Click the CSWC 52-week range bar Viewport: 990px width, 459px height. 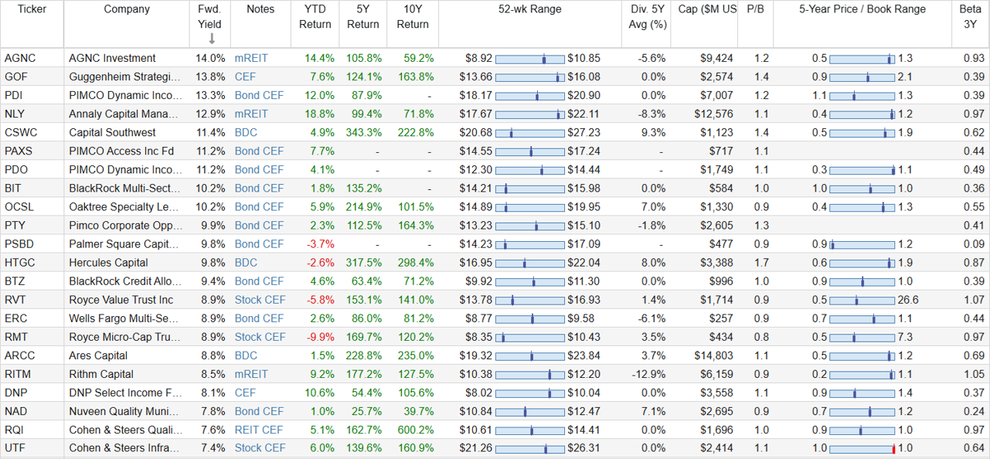pos(529,133)
